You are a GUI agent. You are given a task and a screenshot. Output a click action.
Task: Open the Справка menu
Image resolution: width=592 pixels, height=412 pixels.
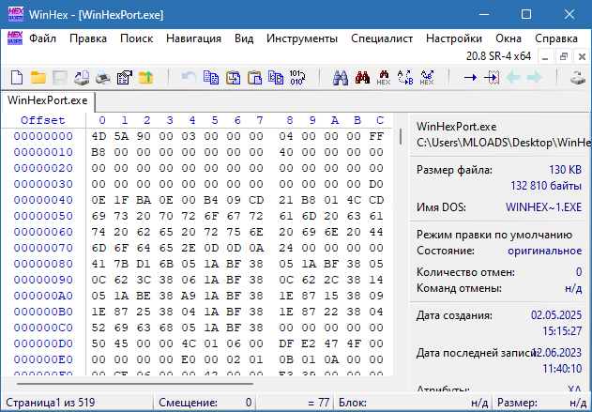click(x=556, y=38)
